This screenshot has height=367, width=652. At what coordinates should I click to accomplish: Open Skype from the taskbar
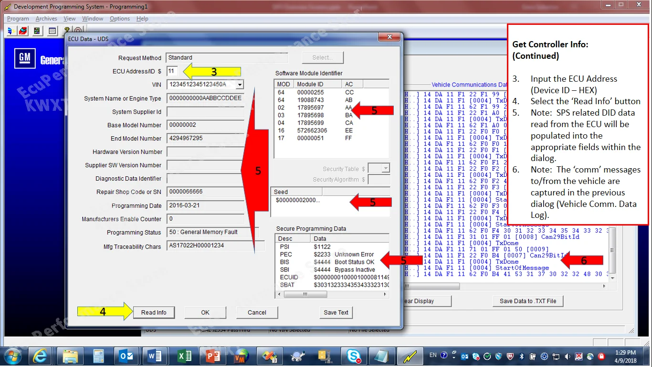click(354, 356)
